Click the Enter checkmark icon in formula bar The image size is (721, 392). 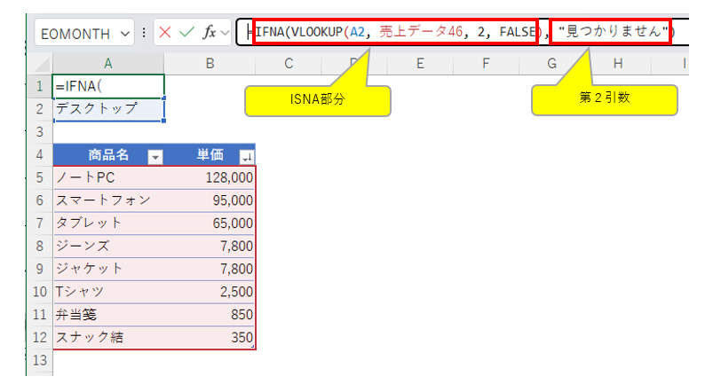click(x=187, y=33)
